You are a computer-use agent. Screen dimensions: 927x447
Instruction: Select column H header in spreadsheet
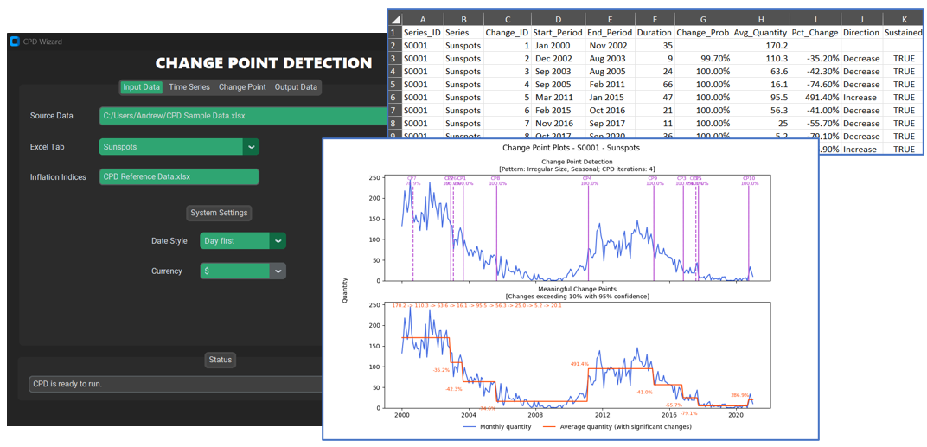(x=760, y=18)
